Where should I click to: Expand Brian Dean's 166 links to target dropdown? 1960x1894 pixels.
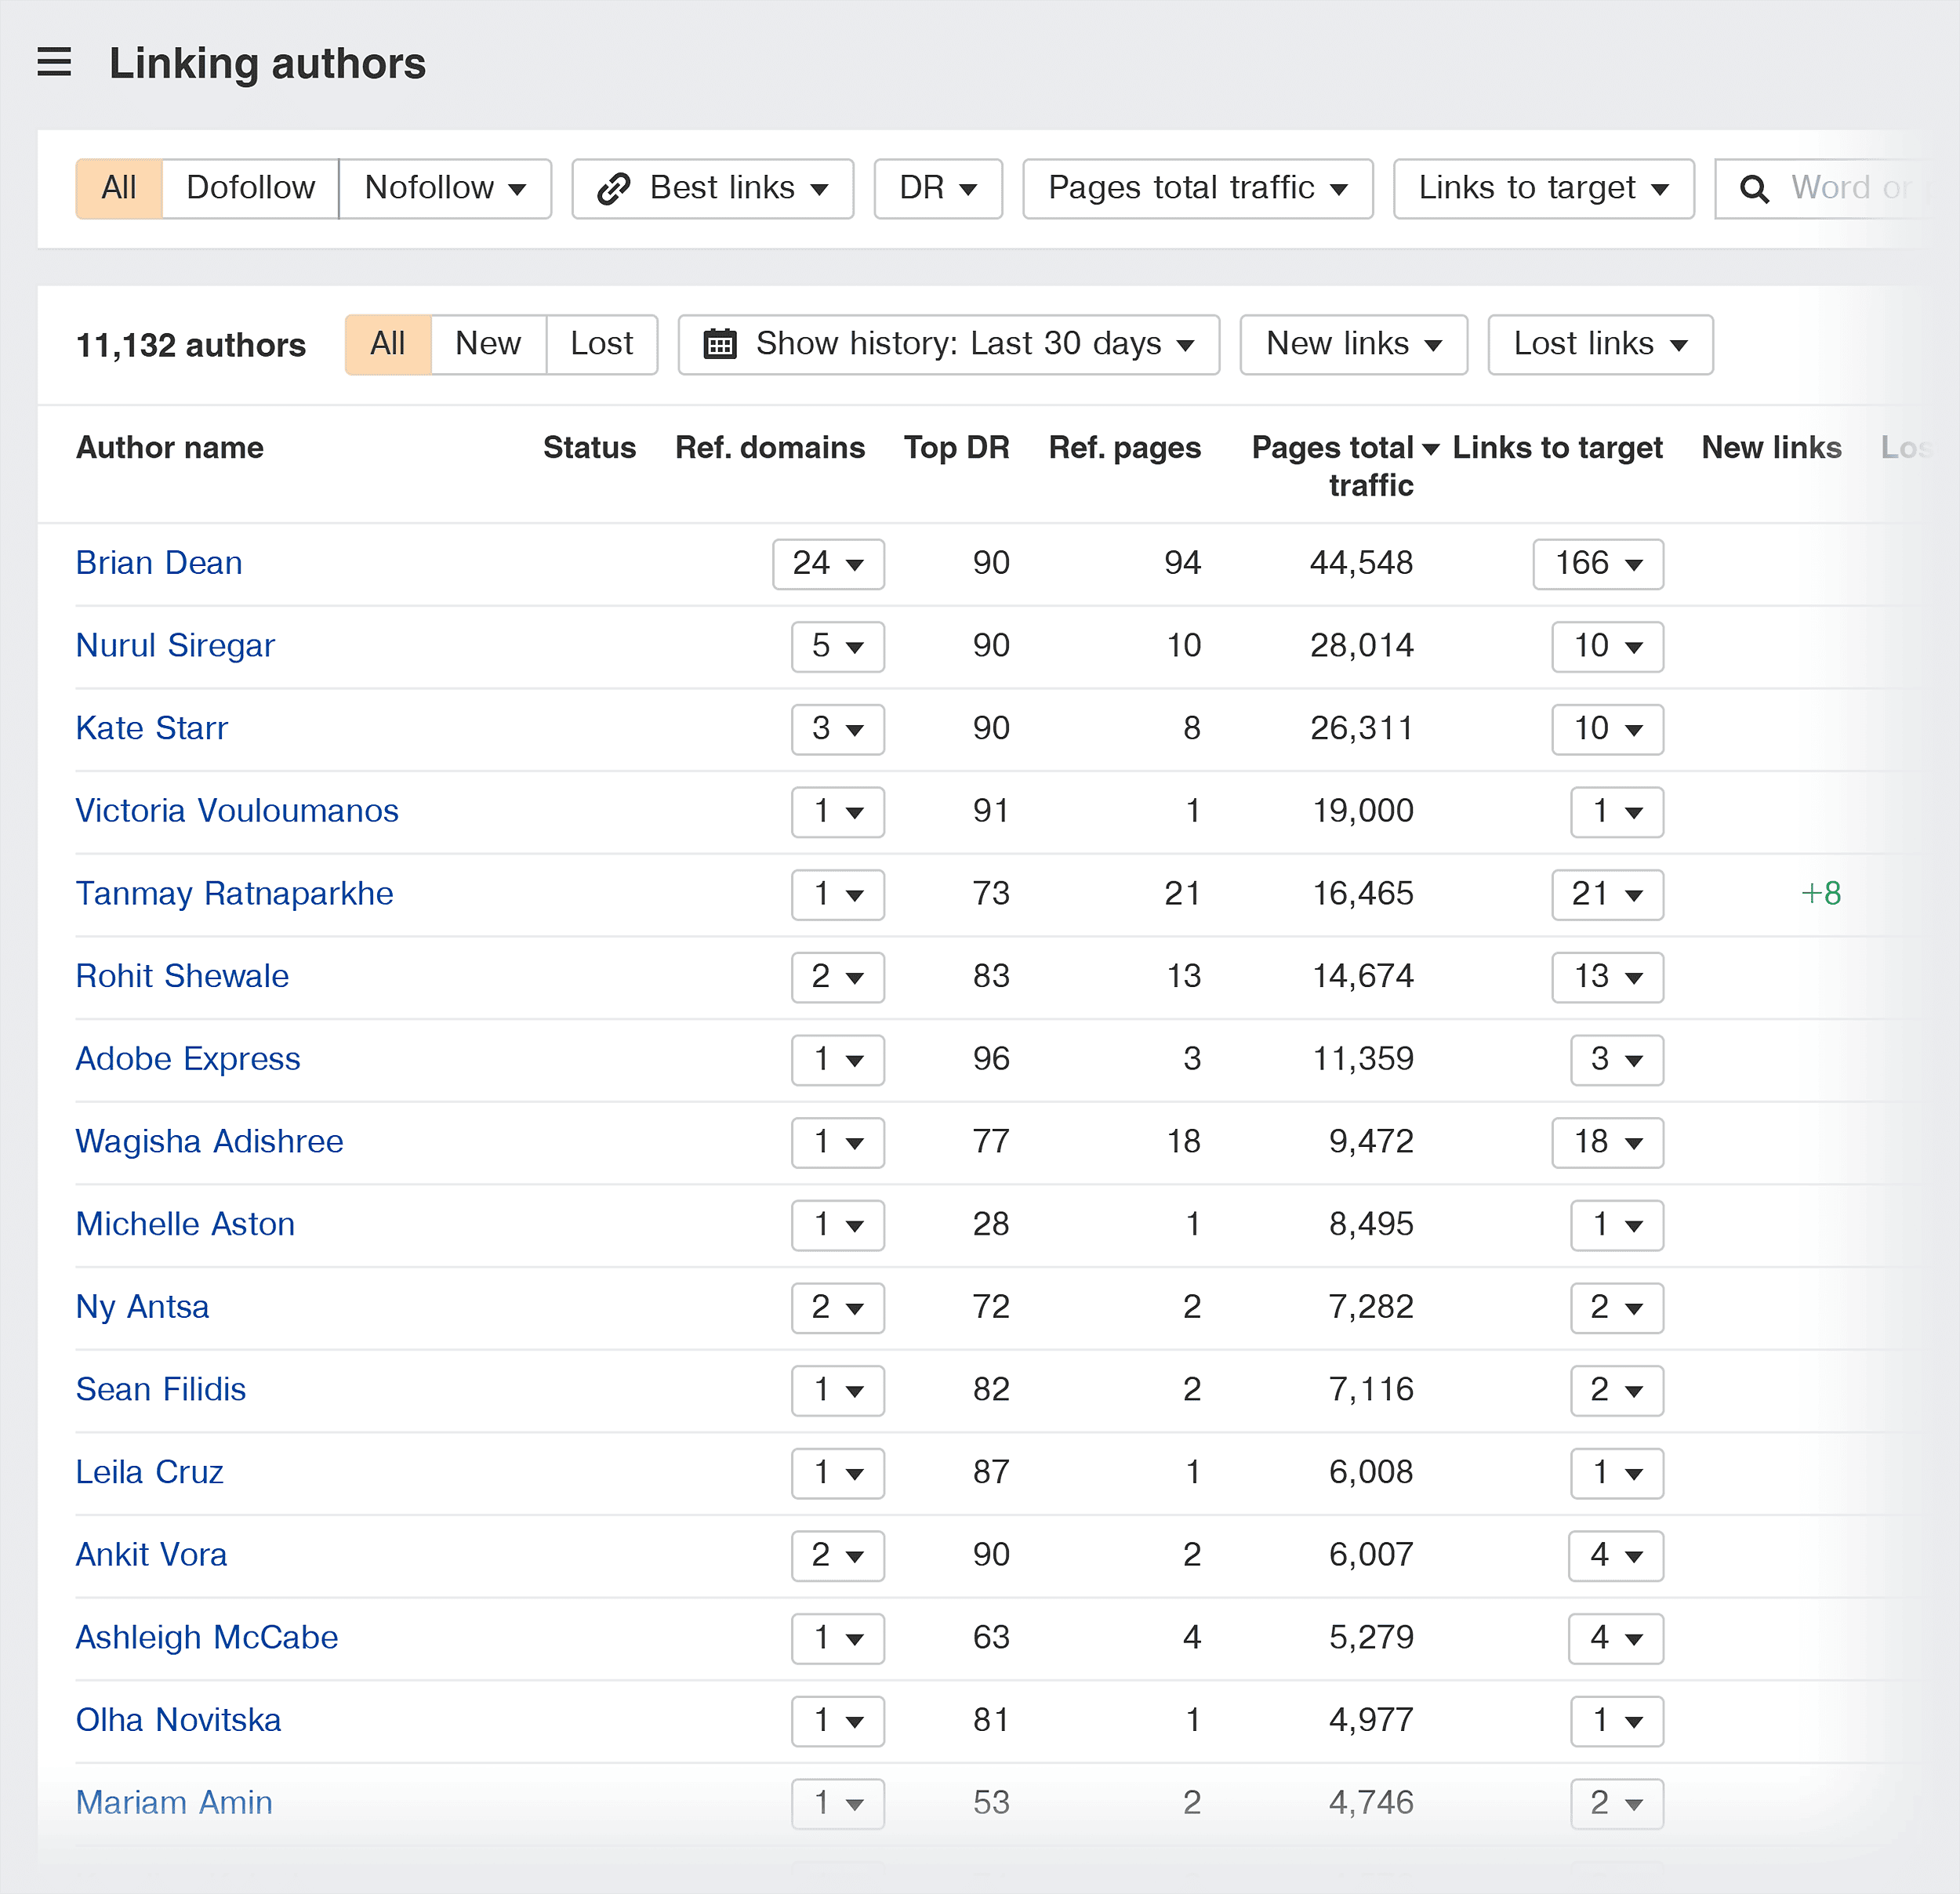tap(1597, 564)
